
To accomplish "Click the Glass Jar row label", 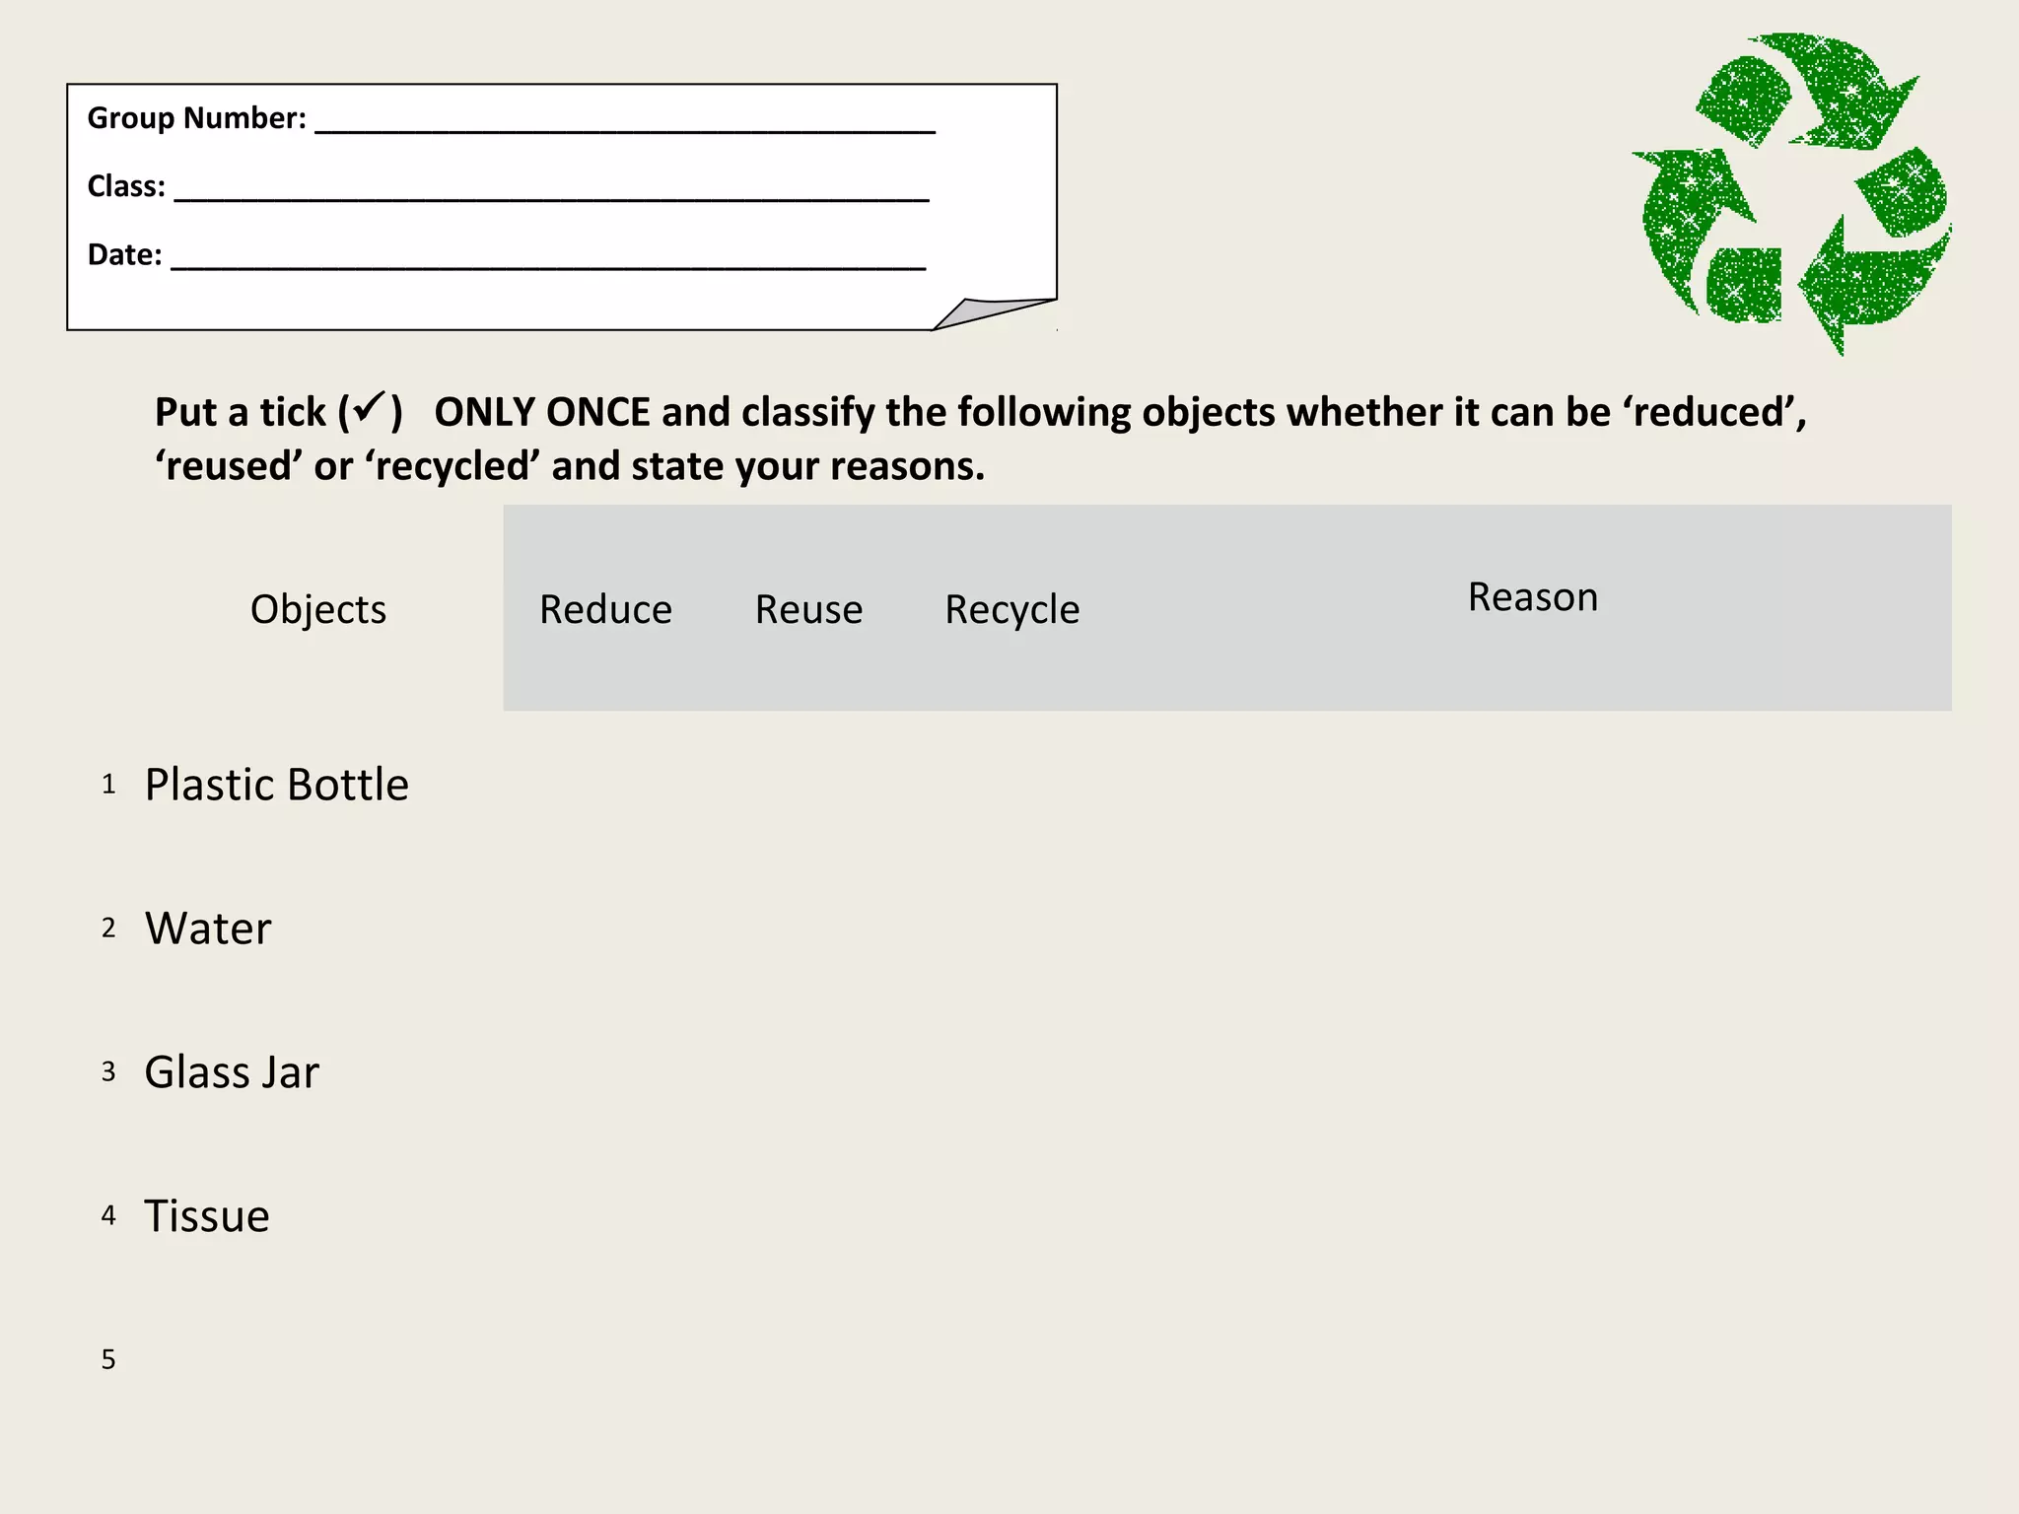I will [232, 1072].
